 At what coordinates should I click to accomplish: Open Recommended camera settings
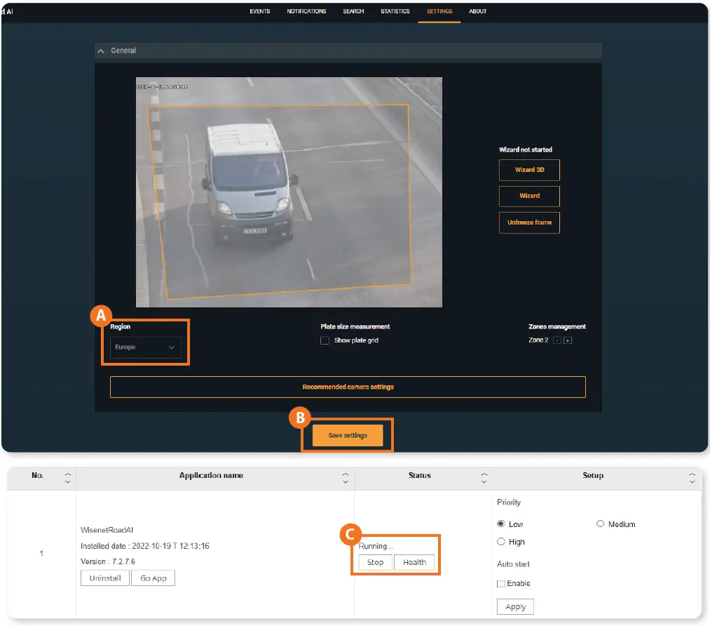(x=348, y=387)
